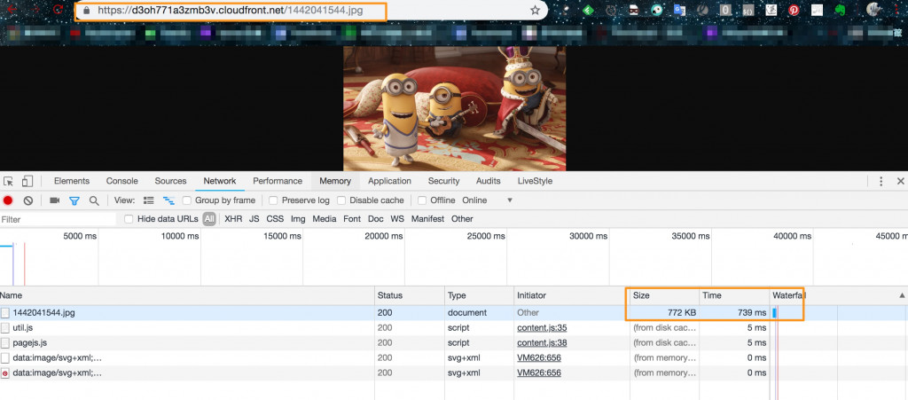Filter requests by Other type
This screenshot has width=908, height=400.
coord(462,219)
